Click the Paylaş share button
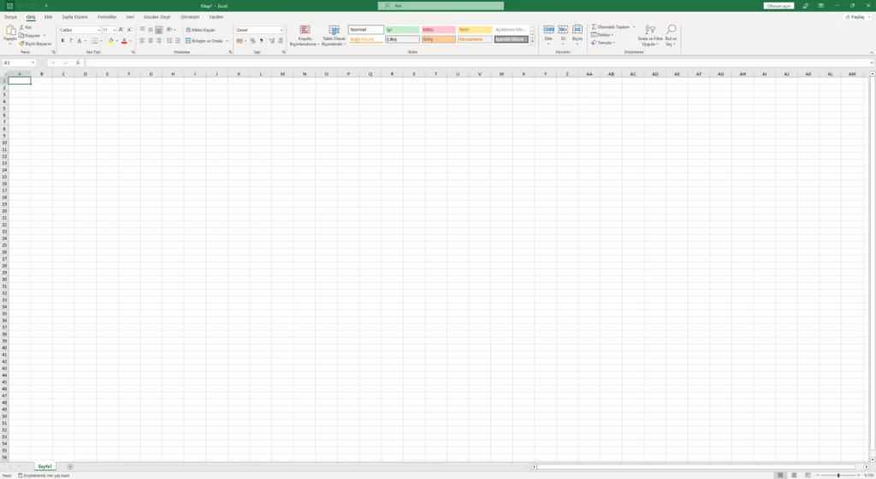This screenshot has height=479, width=876. (855, 17)
